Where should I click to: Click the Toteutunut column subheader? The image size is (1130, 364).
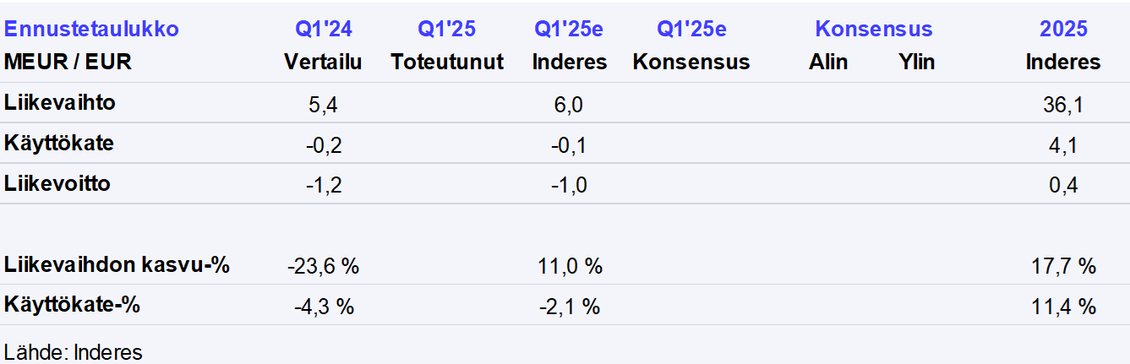pyautogui.click(x=447, y=62)
